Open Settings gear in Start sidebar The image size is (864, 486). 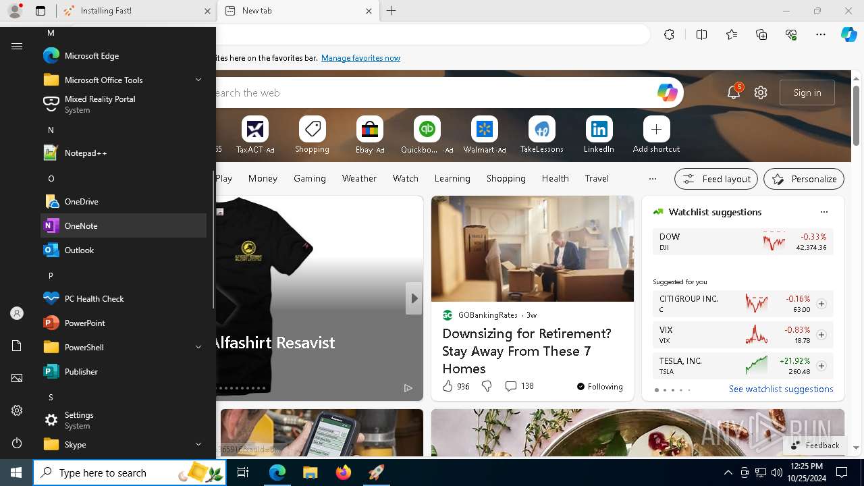tap(17, 410)
